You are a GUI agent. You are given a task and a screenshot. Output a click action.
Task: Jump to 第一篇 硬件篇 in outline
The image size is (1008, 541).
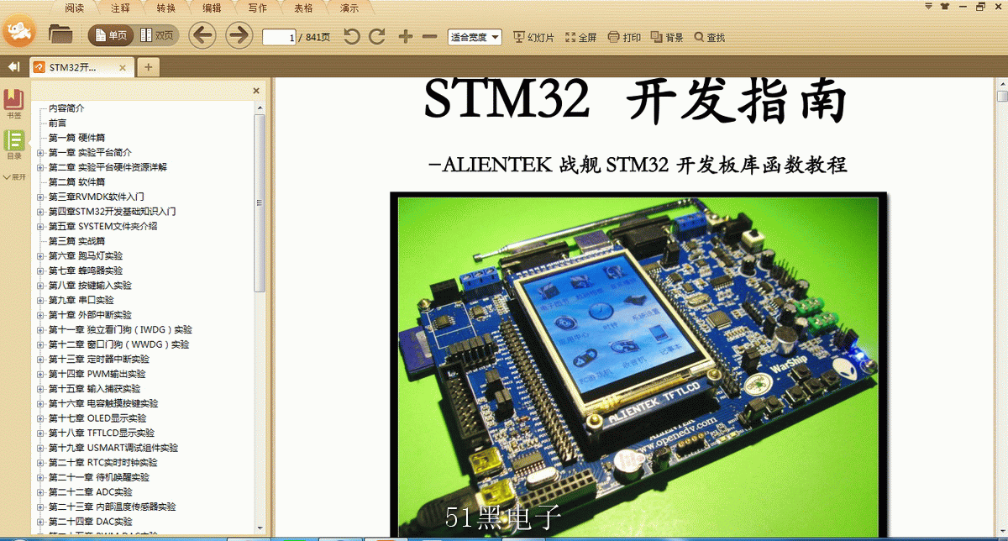(76, 138)
